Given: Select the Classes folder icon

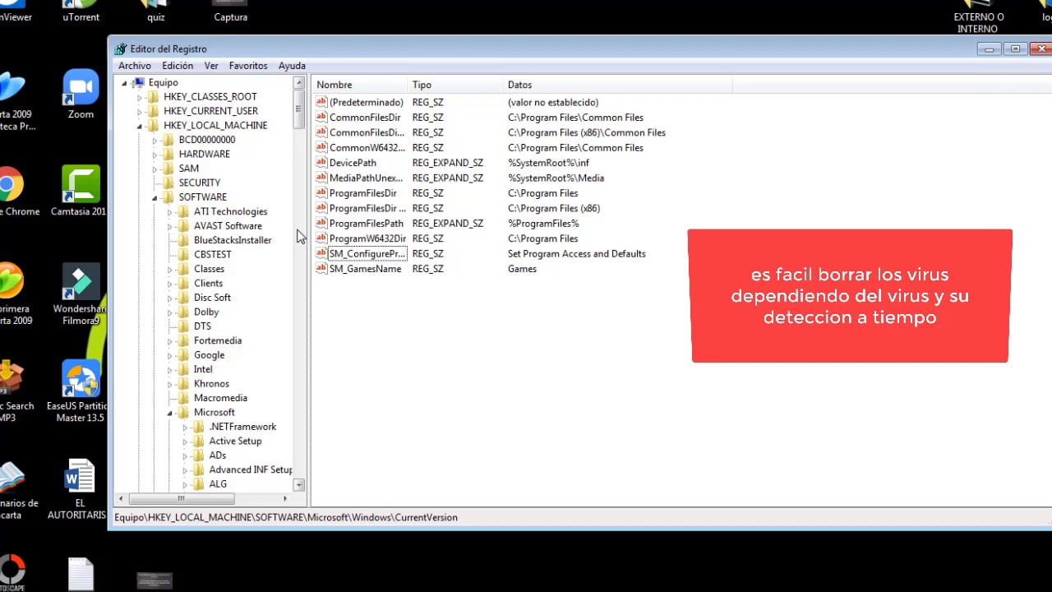Looking at the screenshot, I should click(x=183, y=269).
